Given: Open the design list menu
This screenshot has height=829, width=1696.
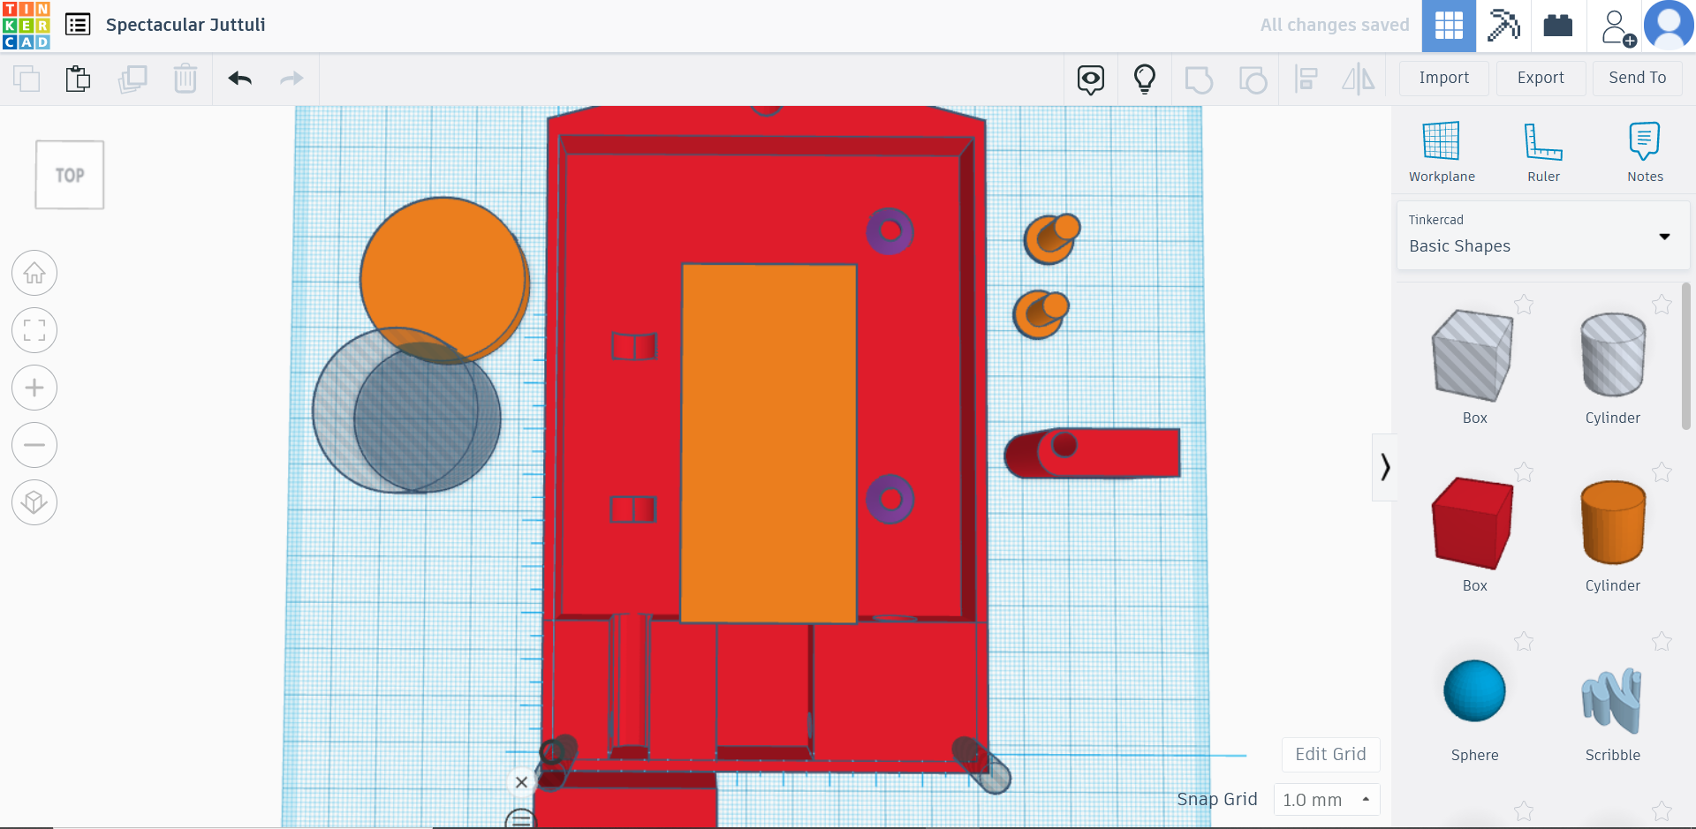Looking at the screenshot, I should (x=78, y=25).
